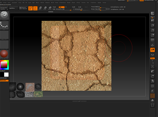
Task: Click the Zoom canvas icon
Action: click(152, 26)
